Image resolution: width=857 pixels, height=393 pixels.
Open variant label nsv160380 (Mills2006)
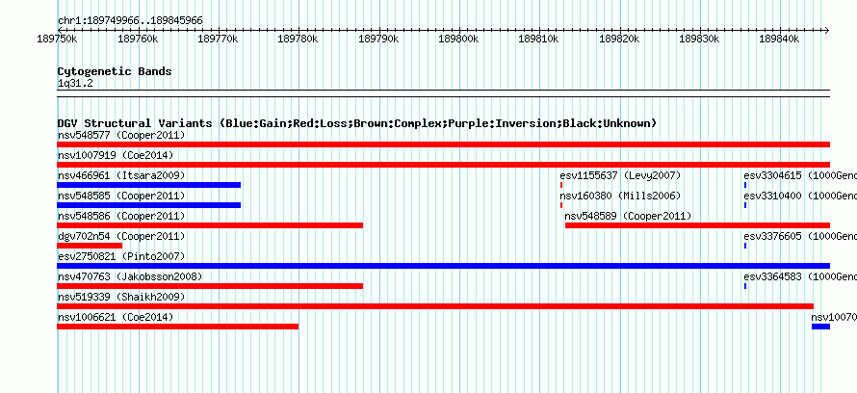[620, 196]
